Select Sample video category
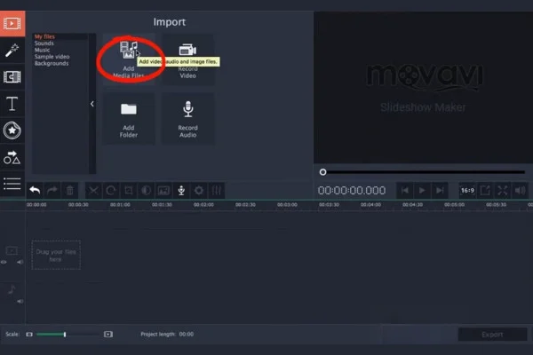 [52, 57]
